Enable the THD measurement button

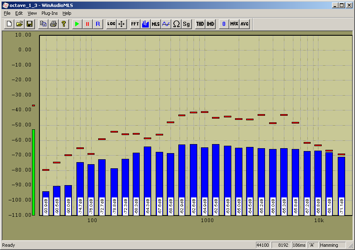[200, 24]
